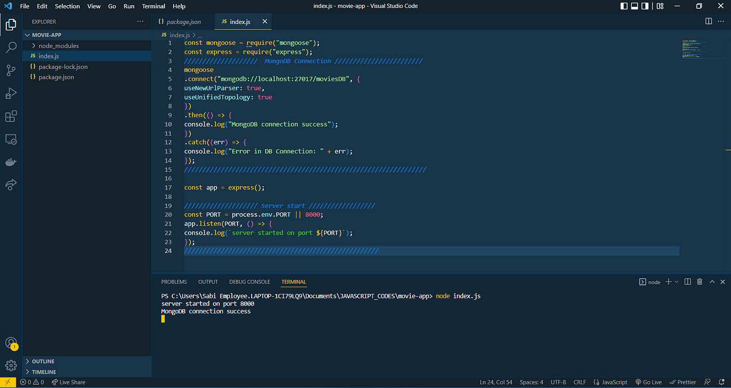Change CRLF end of line sequence
This screenshot has width=731, height=388.
pos(580,382)
